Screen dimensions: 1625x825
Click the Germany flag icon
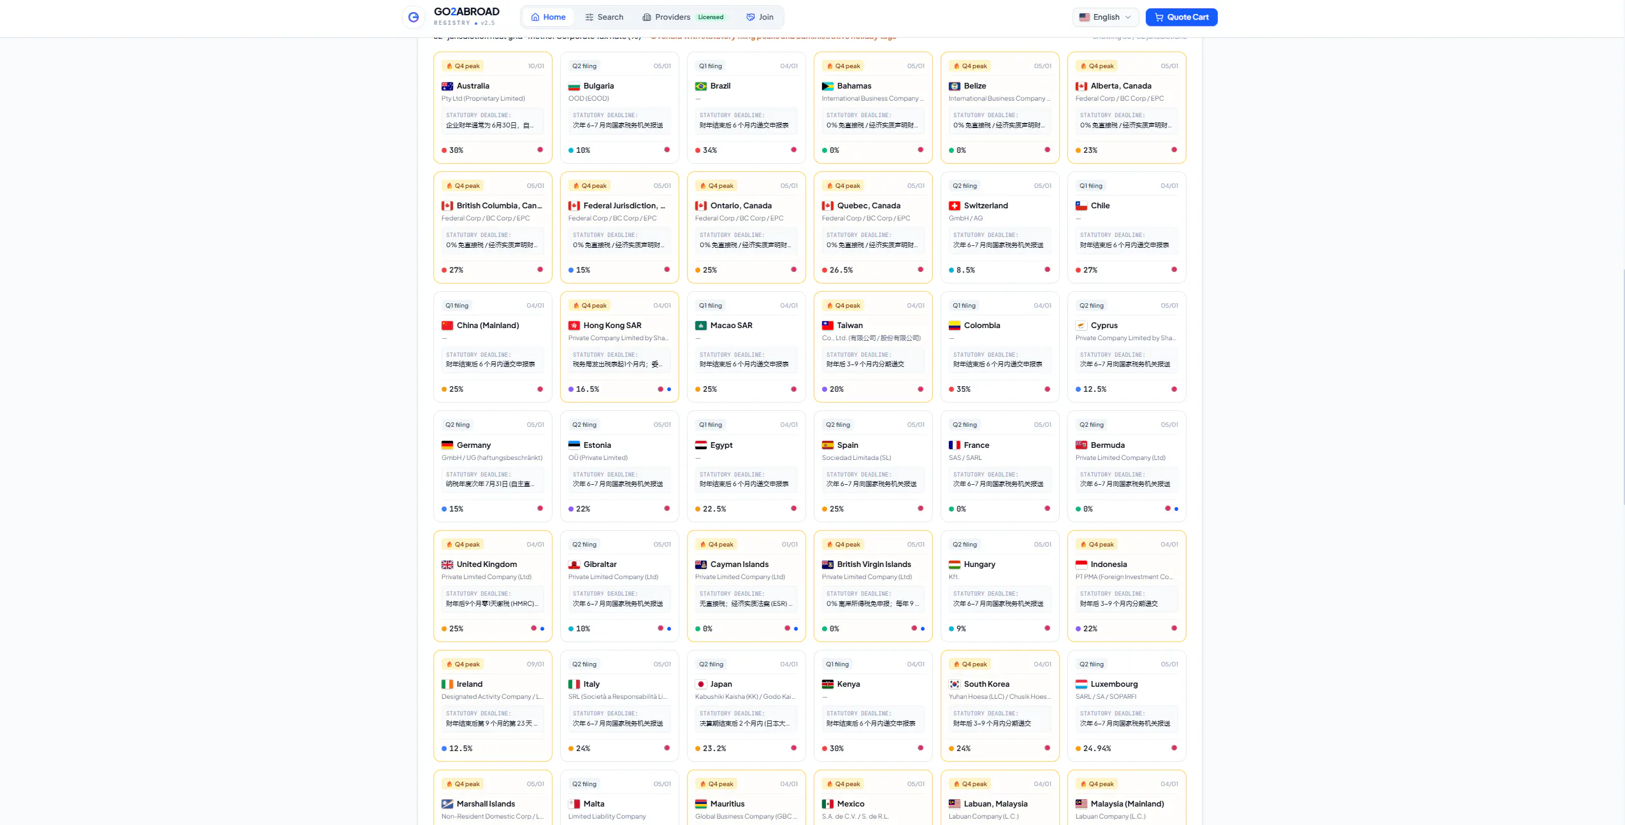(447, 445)
